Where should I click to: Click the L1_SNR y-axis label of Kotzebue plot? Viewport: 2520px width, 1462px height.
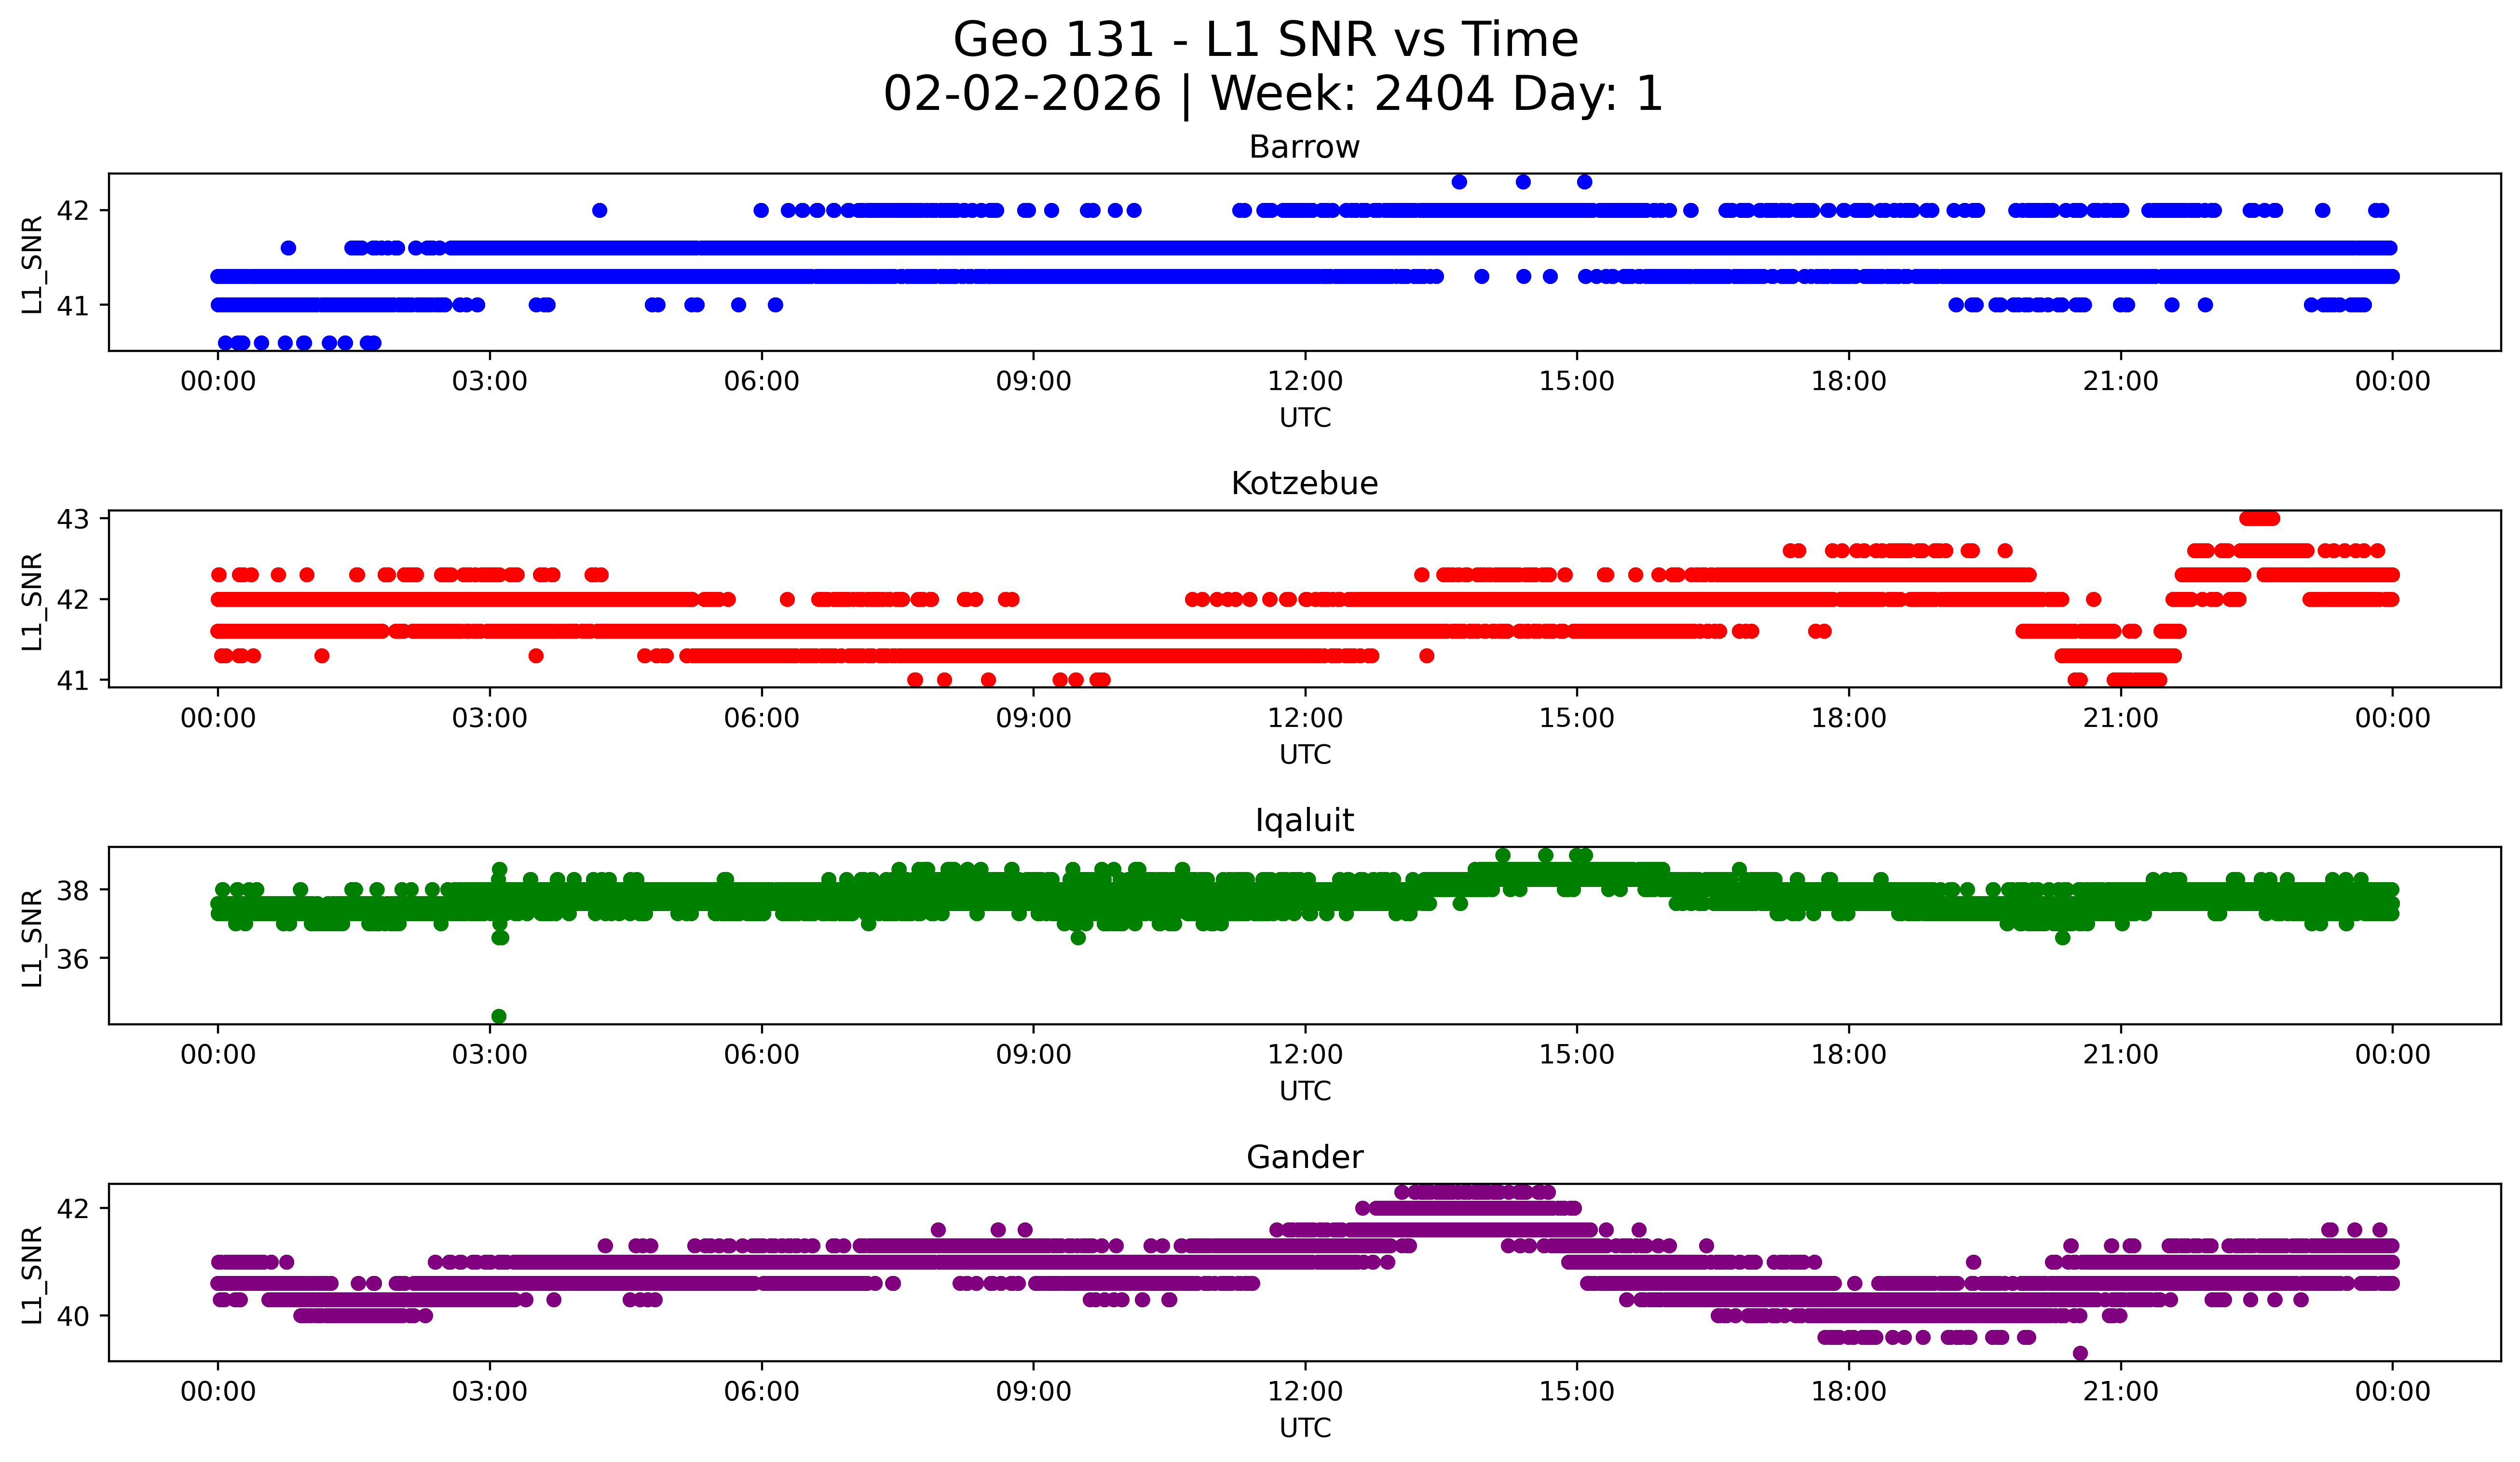point(32,600)
